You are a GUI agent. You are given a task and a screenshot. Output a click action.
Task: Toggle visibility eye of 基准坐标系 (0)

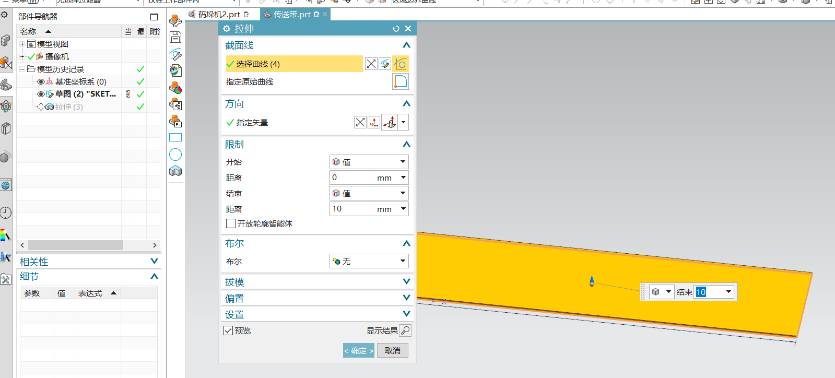click(41, 81)
